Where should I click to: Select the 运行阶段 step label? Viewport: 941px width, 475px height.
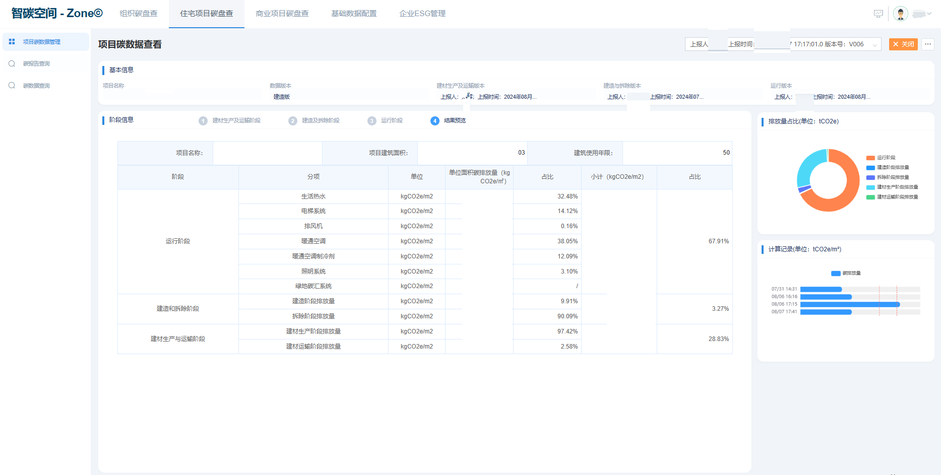392,121
